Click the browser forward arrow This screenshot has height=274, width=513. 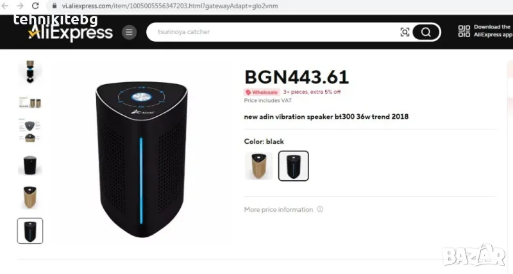click(x=20, y=6)
